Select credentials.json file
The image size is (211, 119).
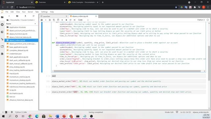[21, 54]
